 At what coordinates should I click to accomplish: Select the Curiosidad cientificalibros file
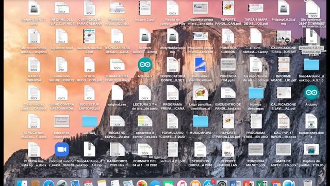[x=200, y=65]
